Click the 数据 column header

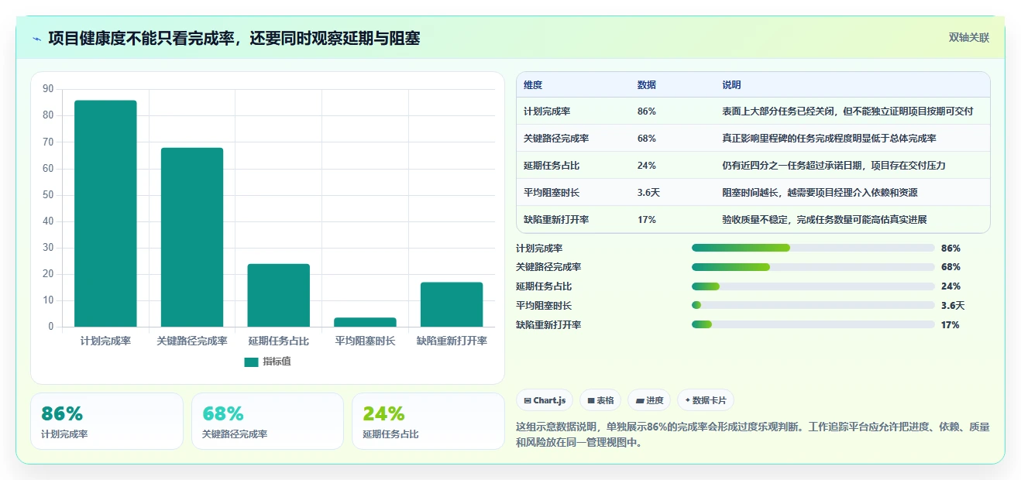point(647,85)
